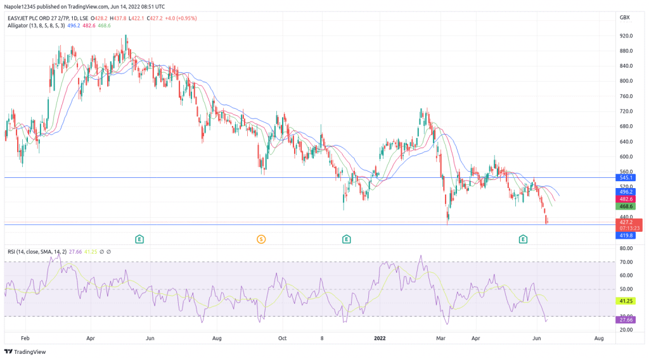Click the 640.0 price axis label
649x359 pixels.
[626, 141]
